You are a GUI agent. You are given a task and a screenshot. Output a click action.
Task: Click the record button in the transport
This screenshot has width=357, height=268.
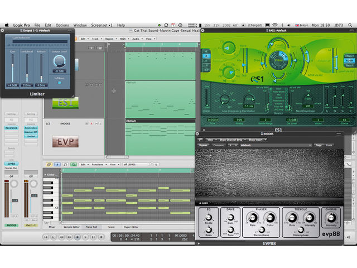[x=102, y=237]
